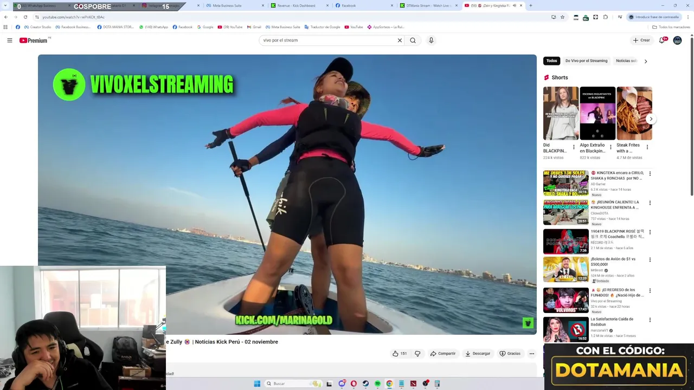Screen dimensions: 694x390
Task: Open EL REGRESO DE LOS FUN4DOS video
Action: click(x=566, y=300)
